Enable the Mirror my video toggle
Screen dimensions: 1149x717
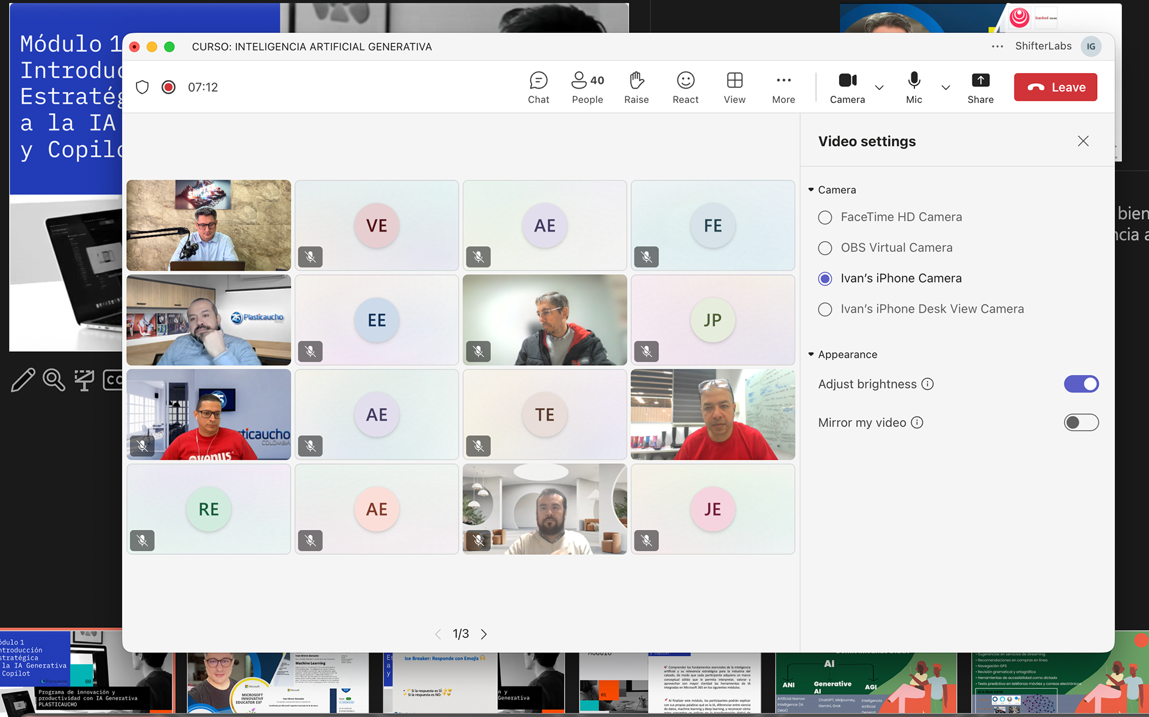coord(1081,423)
